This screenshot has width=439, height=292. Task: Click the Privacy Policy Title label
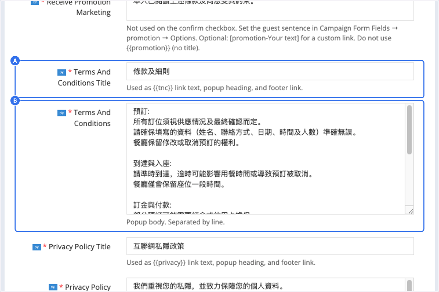(79, 247)
